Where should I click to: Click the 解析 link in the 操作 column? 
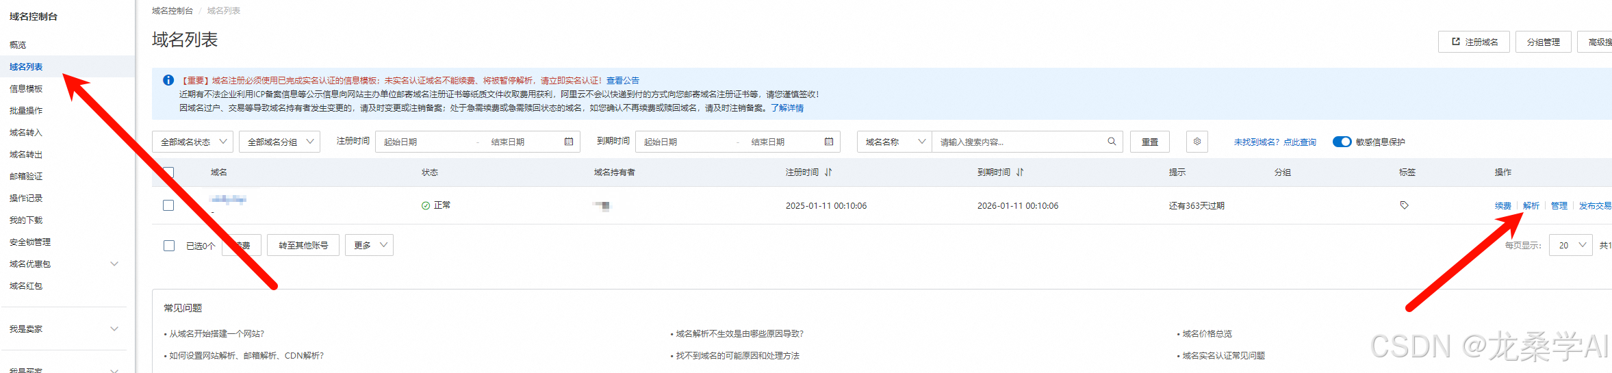tap(1531, 205)
